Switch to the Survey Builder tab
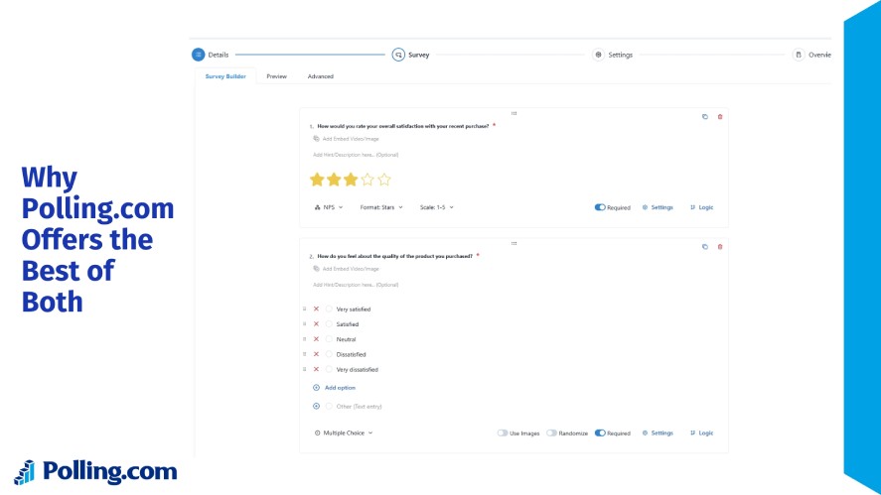881x495 pixels. tap(225, 76)
